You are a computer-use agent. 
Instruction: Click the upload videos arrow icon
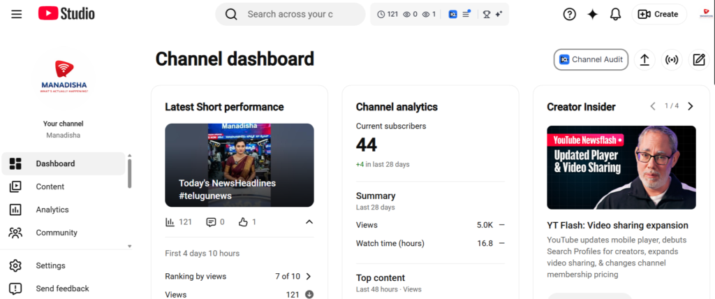[x=644, y=60]
